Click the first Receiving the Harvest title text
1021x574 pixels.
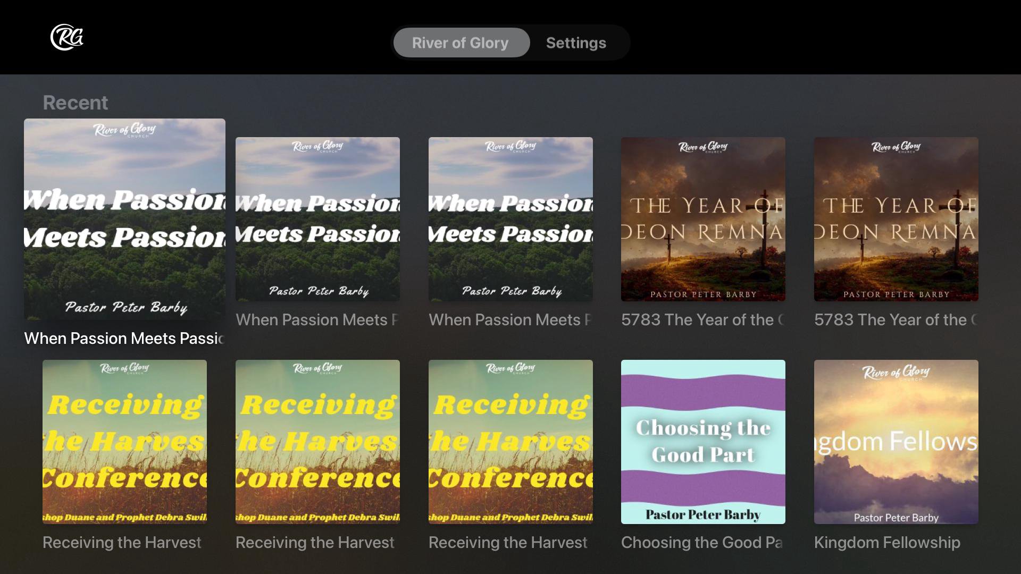click(122, 543)
